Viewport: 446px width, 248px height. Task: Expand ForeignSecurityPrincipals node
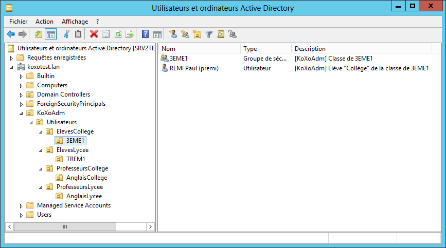pos(21,104)
